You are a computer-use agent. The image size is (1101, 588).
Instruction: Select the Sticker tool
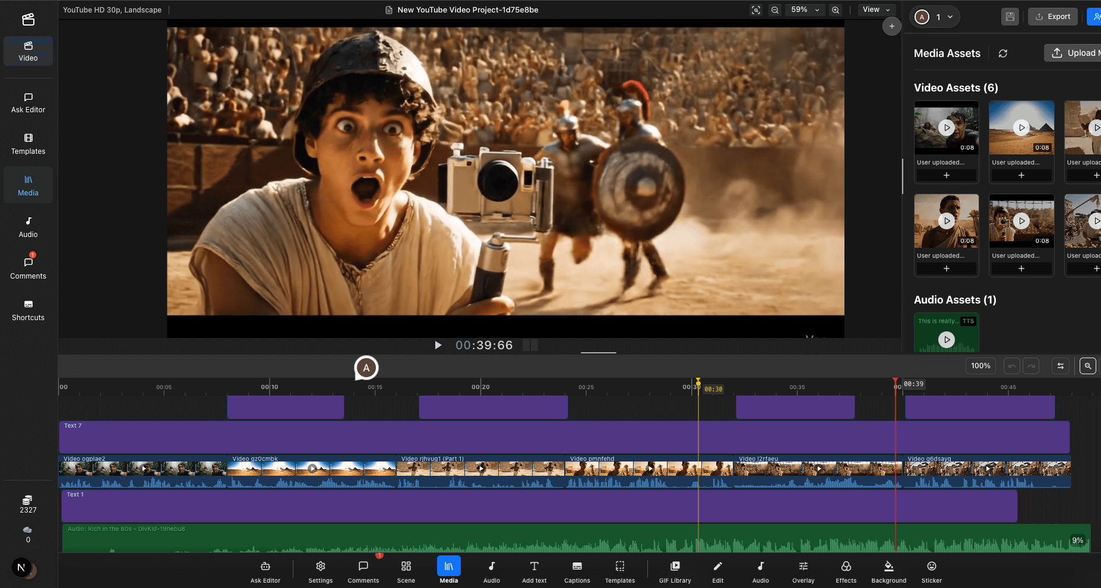[x=931, y=571]
